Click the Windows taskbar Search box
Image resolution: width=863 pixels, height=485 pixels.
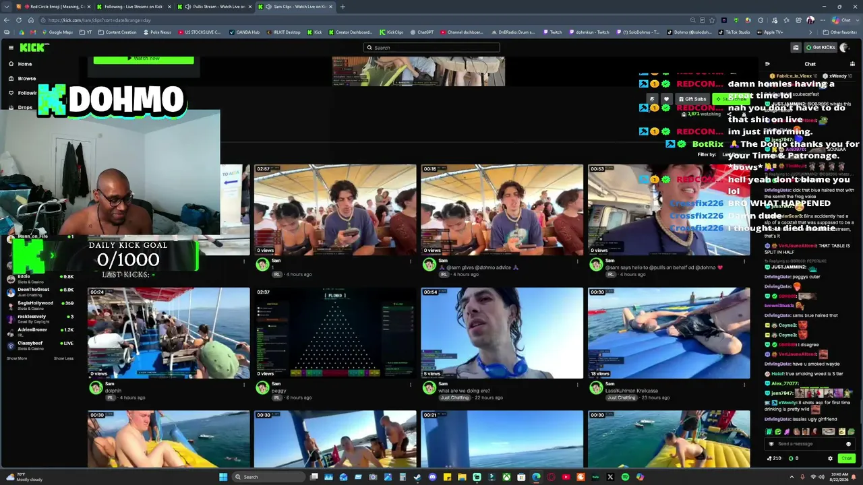(x=269, y=477)
